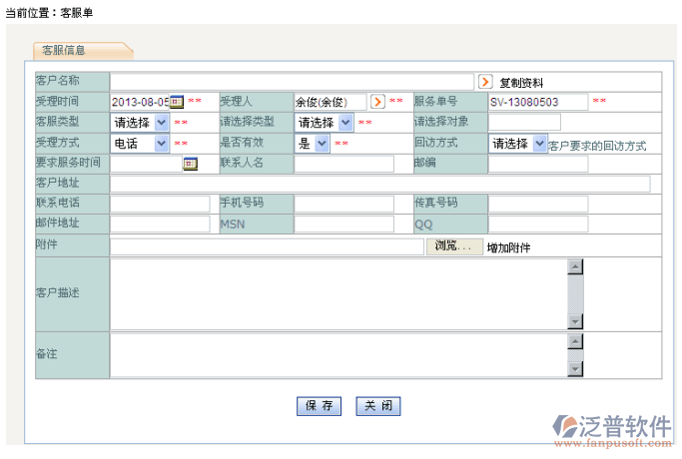Click the 浏览... file browse button
This screenshot has width=682, height=459.
point(453,246)
